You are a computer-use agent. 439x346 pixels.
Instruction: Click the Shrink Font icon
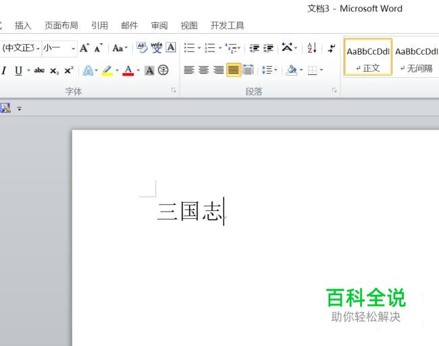tap(98, 48)
